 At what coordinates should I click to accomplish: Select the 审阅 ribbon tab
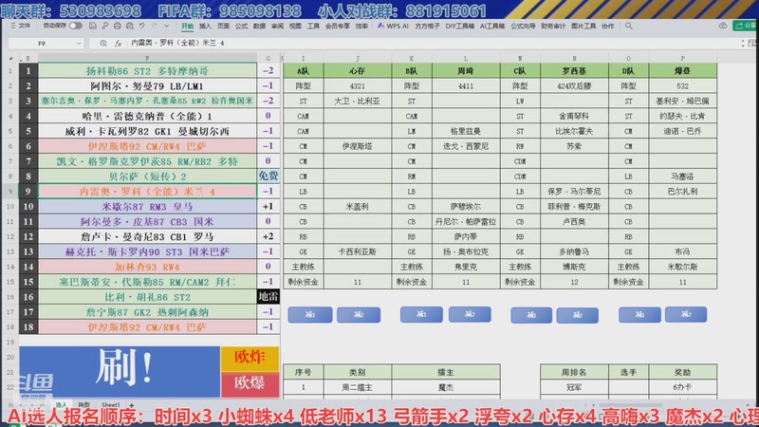click(277, 27)
